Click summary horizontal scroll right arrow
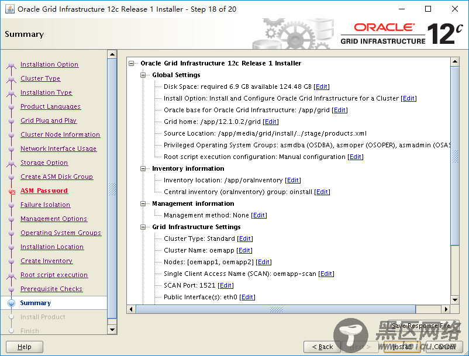This screenshot has height=356, width=469. coord(446,309)
